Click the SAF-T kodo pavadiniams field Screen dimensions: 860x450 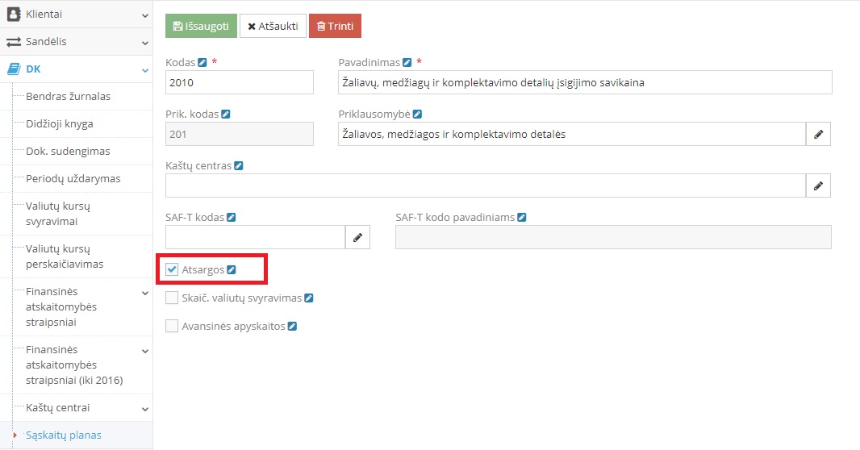(613, 237)
